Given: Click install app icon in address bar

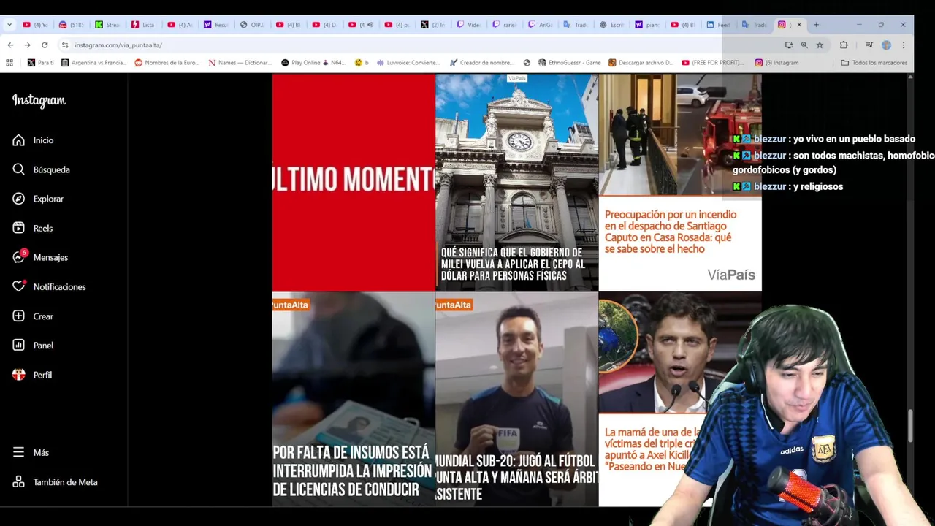Looking at the screenshot, I should pyautogui.click(x=789, y=45).
